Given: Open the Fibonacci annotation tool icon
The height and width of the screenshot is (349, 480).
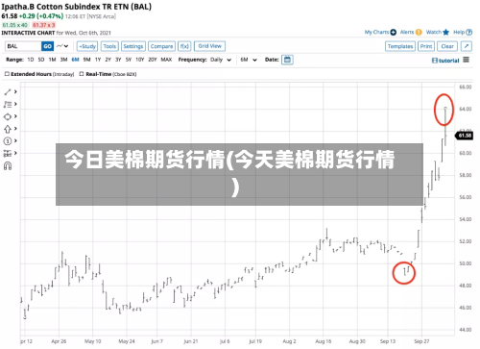Looking at the screenshot, I should click(x=8, y=105).
